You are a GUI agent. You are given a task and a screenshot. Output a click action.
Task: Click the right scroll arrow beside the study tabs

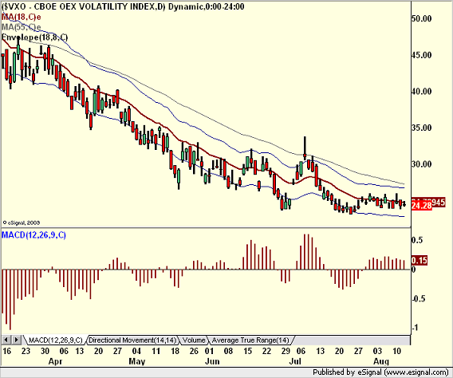point(17,340)
